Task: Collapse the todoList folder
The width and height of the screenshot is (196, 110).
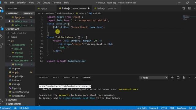Action: pyautogui.click(x=18, y=49)
